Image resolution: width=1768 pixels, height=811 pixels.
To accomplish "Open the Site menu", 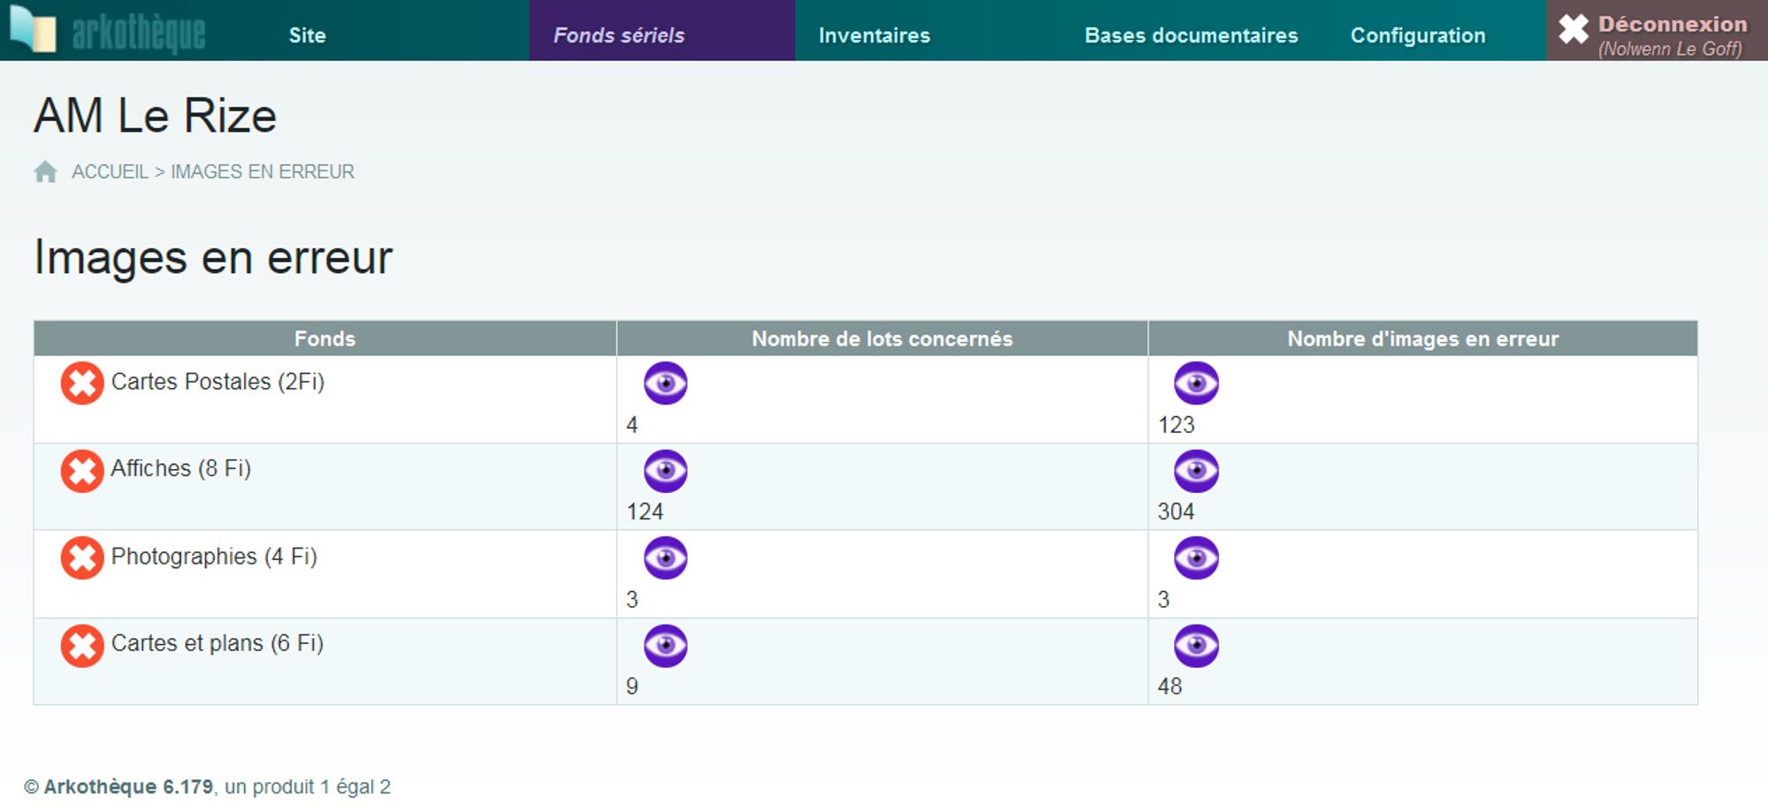I will 307,35.
